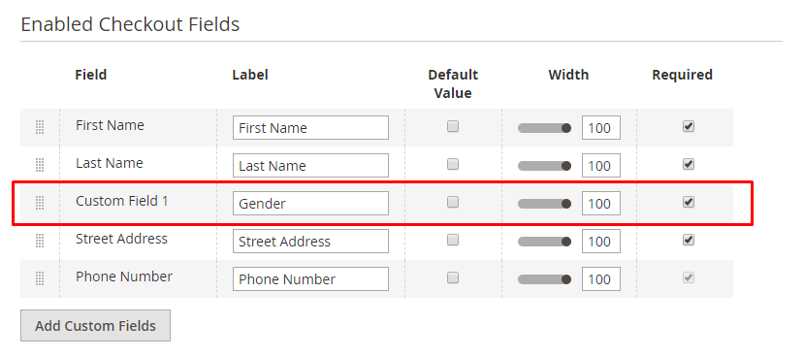Click the Add Custom Fields button

click(x=95, y=326)
